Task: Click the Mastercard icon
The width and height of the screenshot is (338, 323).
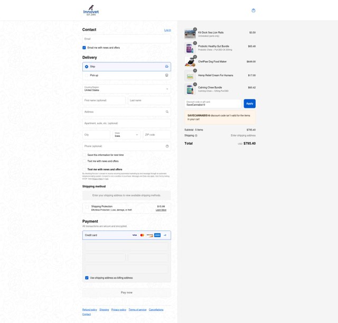Action: click(142, 235)
